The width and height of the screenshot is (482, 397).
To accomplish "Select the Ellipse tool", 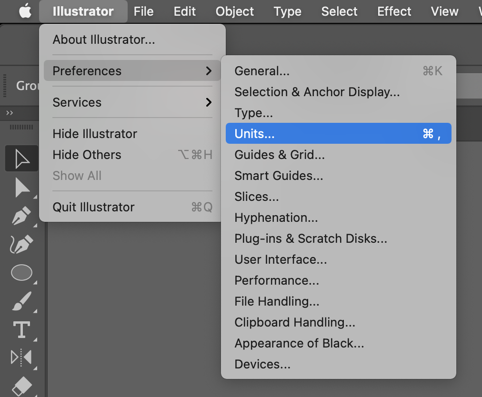I will pos(21,273).
